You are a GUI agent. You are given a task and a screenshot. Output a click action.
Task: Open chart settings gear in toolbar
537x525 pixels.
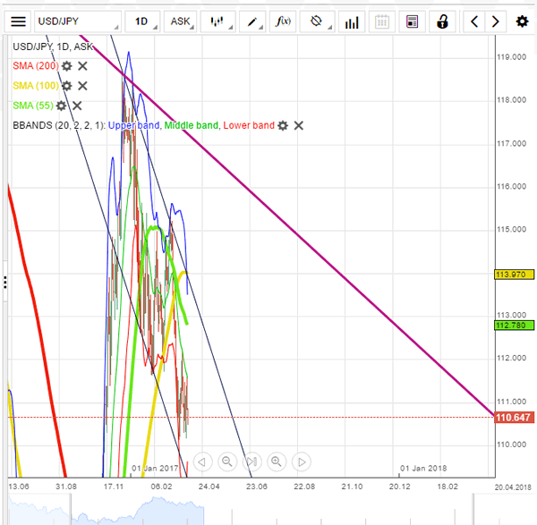click(x=523, y=21)
